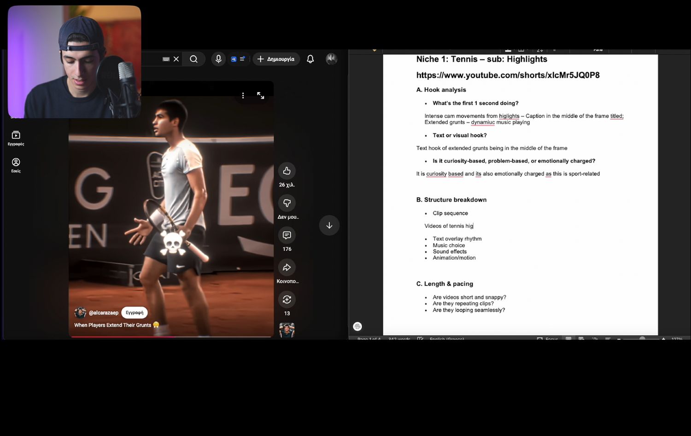
Task: Click the 26 χιλ. like count
Action: click(287, 185)
